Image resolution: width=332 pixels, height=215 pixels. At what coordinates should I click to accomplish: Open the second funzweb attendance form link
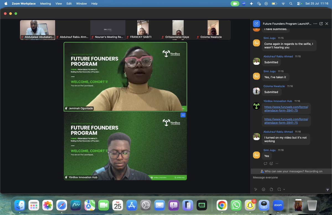(286, 121)
